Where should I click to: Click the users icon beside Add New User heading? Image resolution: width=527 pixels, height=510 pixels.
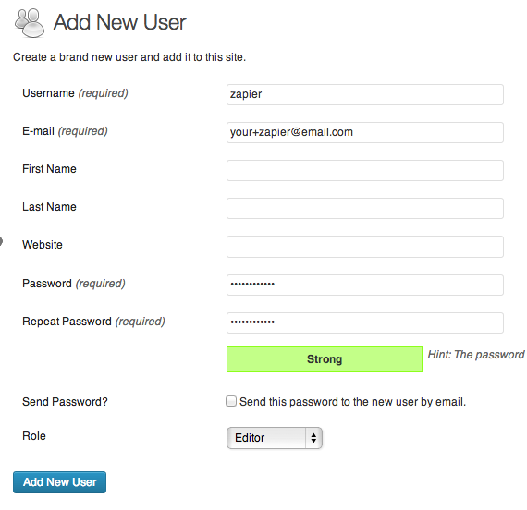point(30,23)
